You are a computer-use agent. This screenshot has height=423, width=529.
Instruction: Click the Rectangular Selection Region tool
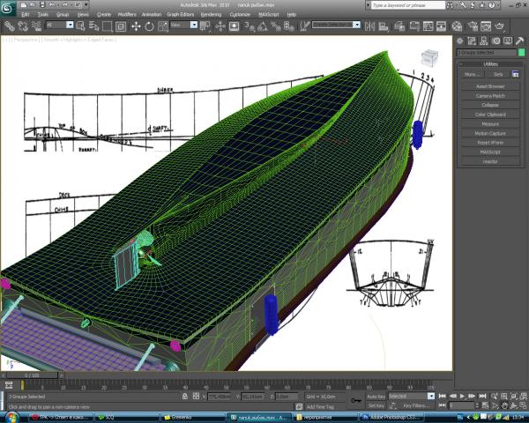pyautogui.click(x=108, y=26)
